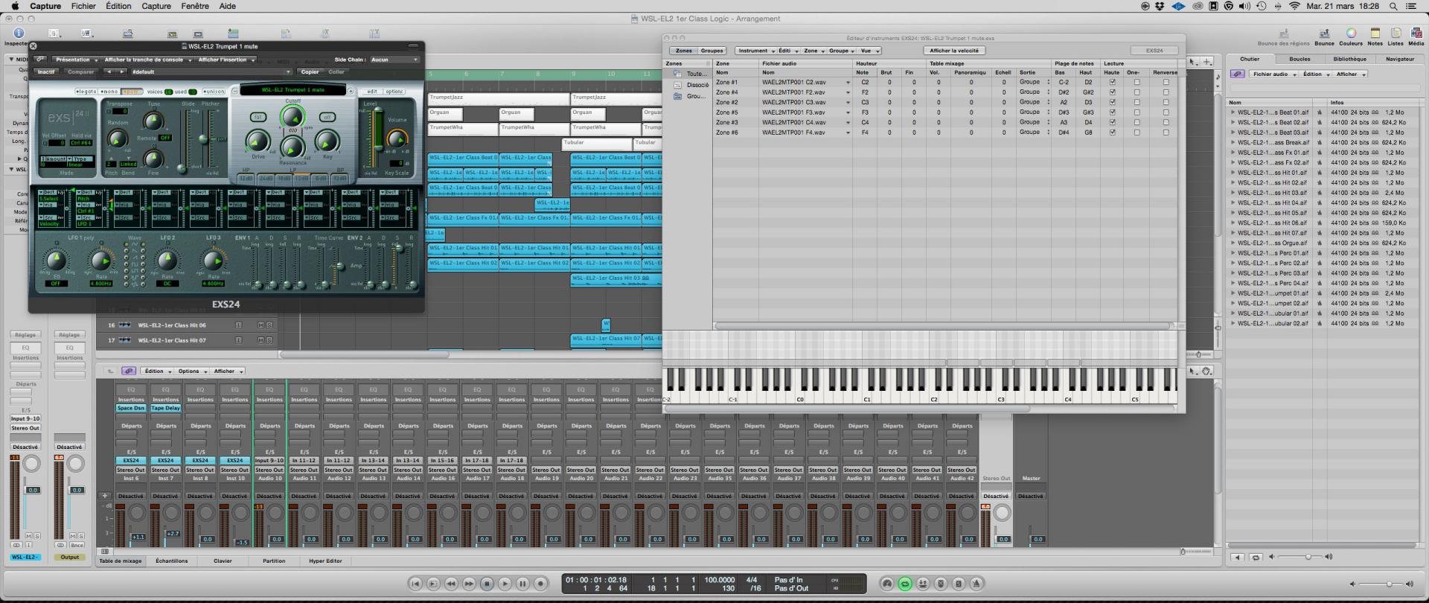Click the transport Record button
Image resolution: width=1429 pixels, height=603 pixels.
click(x=541, y=584)
